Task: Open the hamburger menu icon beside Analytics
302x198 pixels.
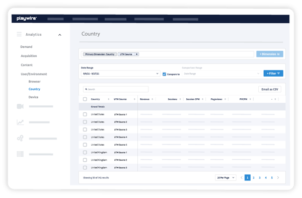Action: (19, 34)
